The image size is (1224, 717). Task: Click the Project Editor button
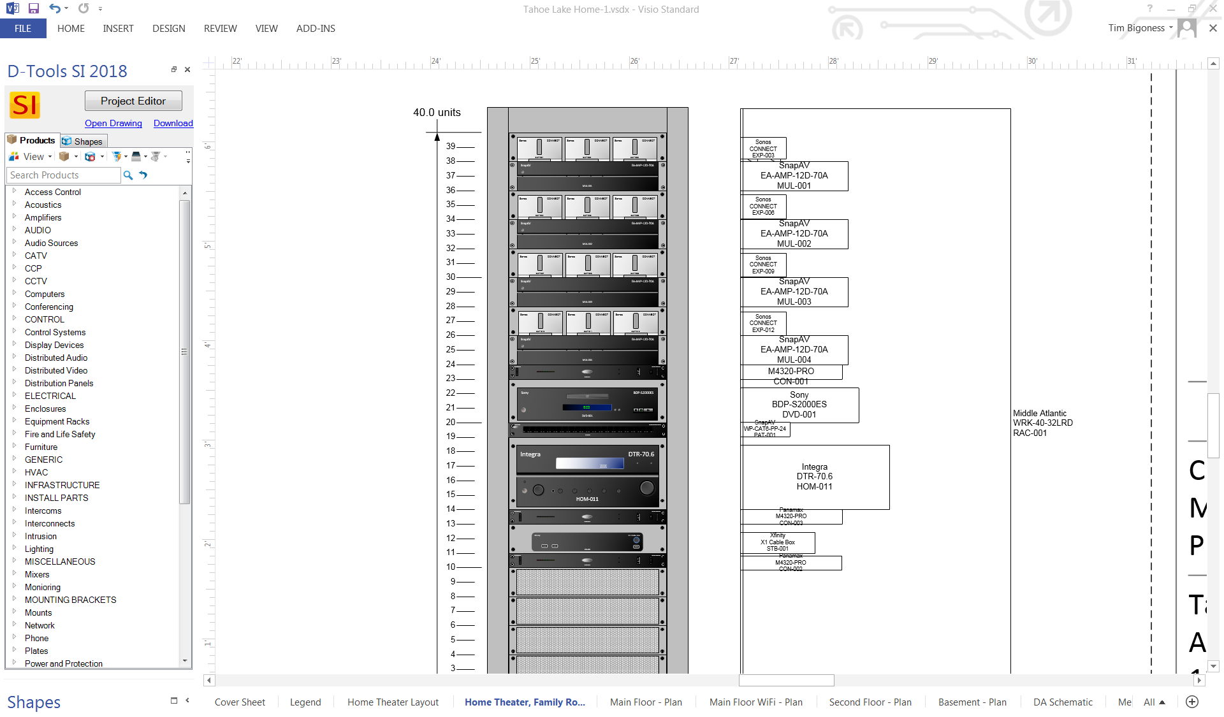(x=133, y=101)
